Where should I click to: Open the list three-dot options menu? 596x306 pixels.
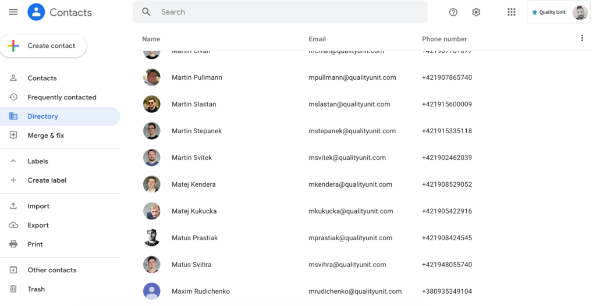coord(582,38)
